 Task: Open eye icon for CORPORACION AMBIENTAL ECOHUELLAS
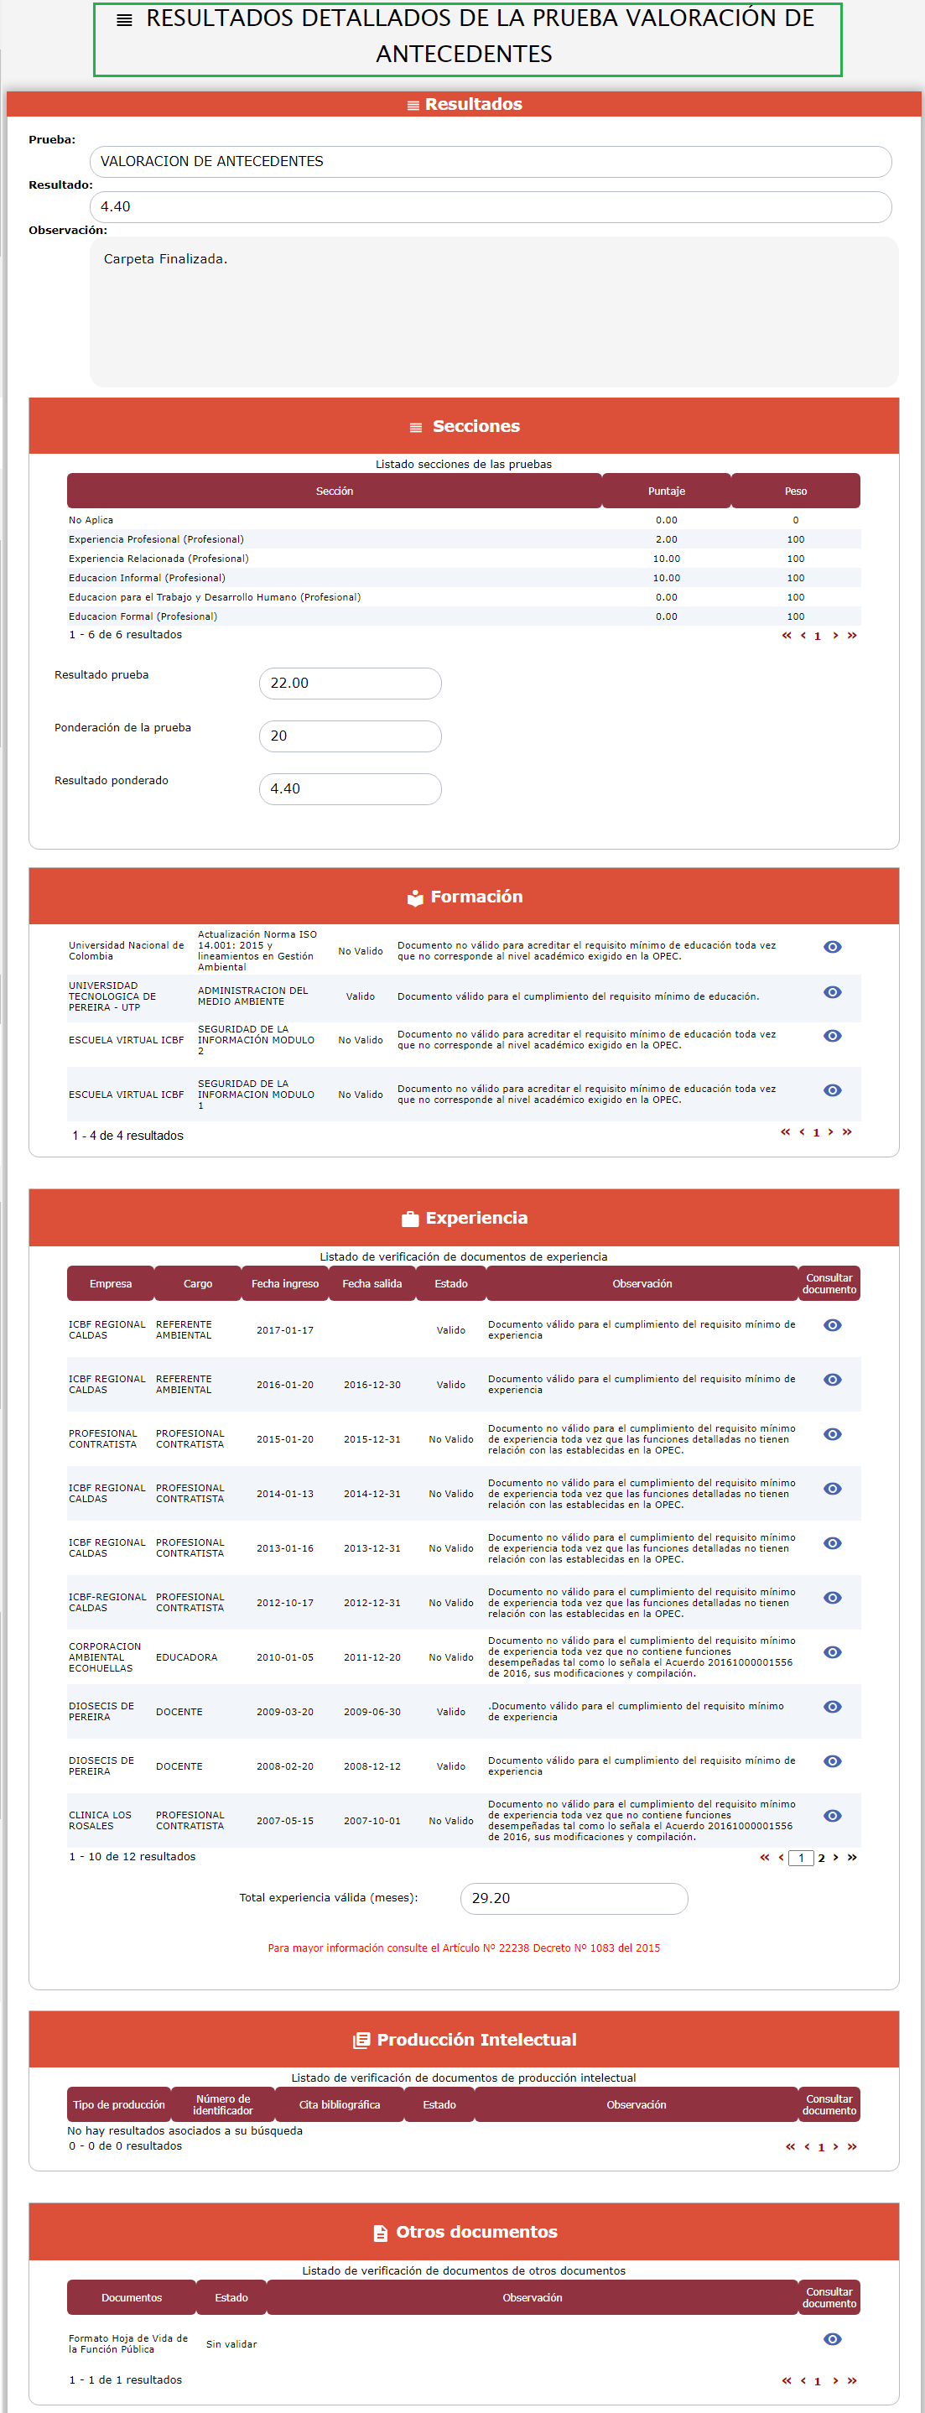pos(831,1652)
